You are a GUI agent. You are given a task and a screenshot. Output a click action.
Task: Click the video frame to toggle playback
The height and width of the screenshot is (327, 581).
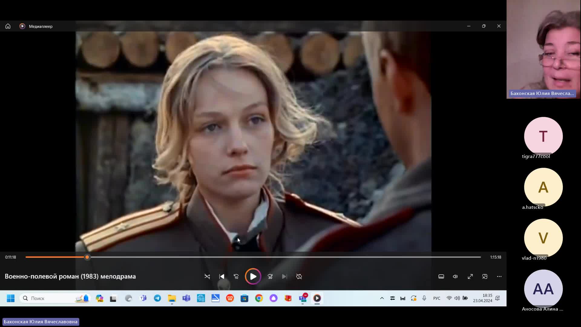[253, 141]
